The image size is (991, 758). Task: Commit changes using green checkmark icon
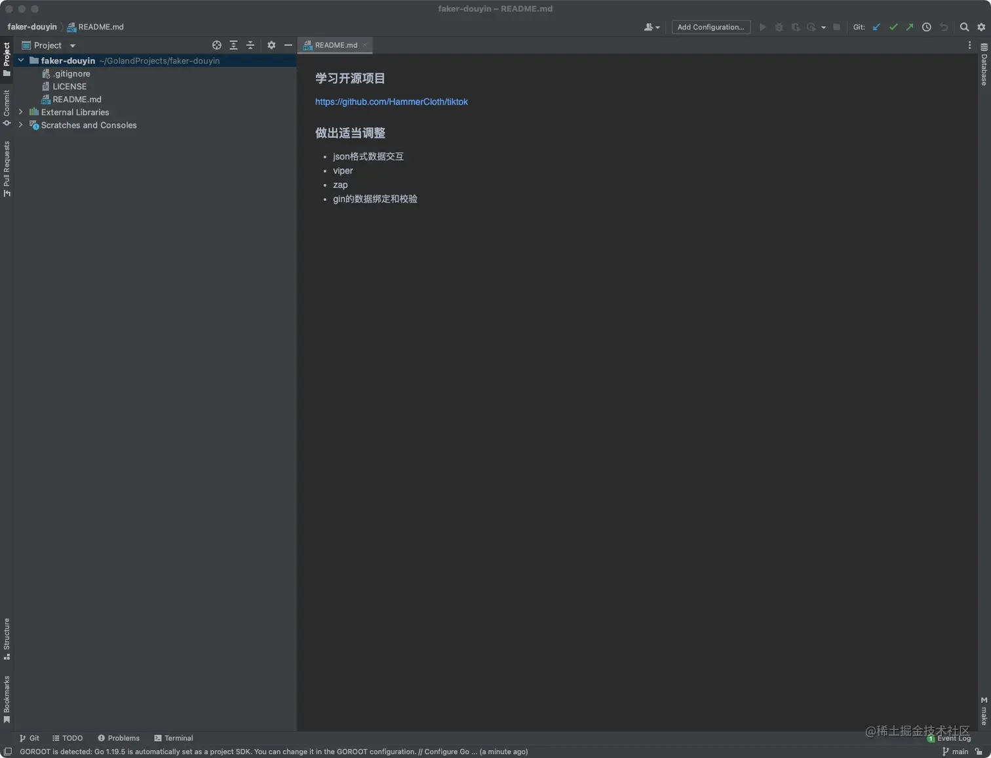(x=893, y=27)
